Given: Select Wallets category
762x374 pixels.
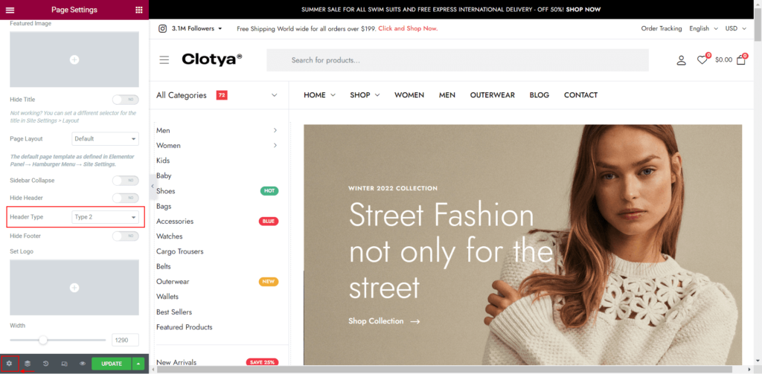Looking at the screenshot, I should tap(167, 296).
